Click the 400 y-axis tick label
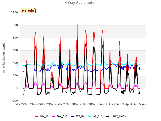Image resolution: width=161 pixels, height=121 pixels. 15,63
